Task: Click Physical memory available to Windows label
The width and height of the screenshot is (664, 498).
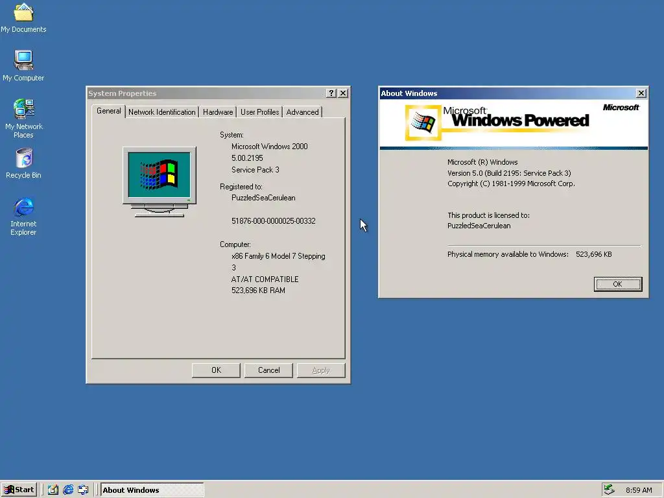Action: point(508,254)
